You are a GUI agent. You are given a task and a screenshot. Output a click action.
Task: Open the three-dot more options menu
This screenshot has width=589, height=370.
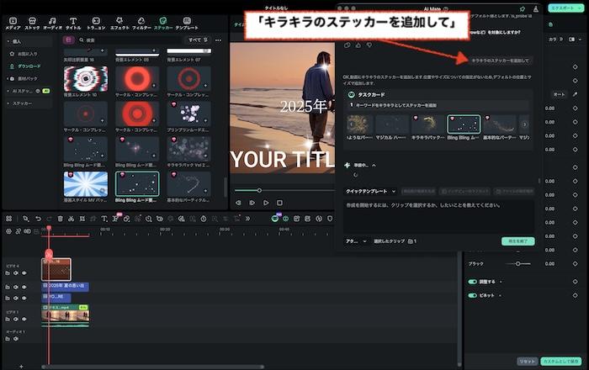pyautogui.click(x=218, y=40)
